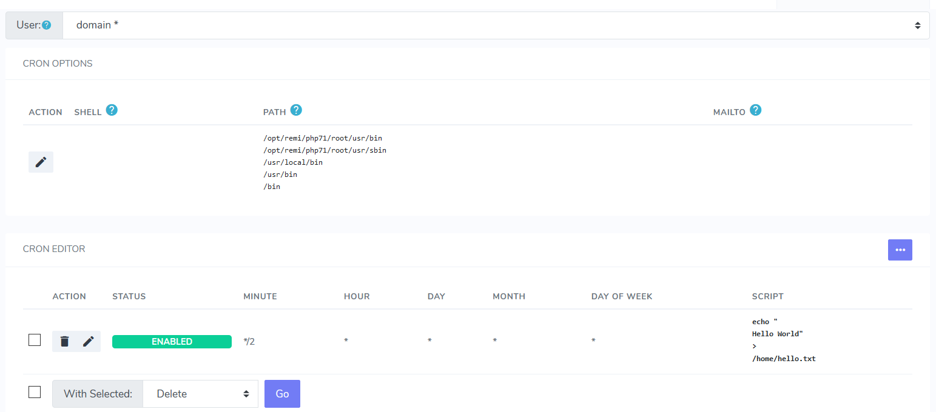This screenshot has height=412, width=936.
Task: Toggle the ENABLED status badge
Action: click(x=172, y=342)
